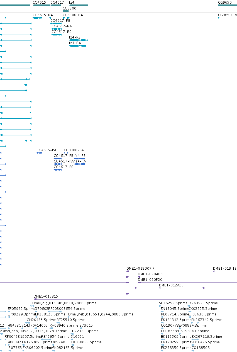Select the EK178259.5prime EST

click(162, 345)
